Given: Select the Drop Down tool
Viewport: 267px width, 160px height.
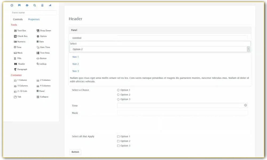Looking at the screenshot, I should (44, 30).
